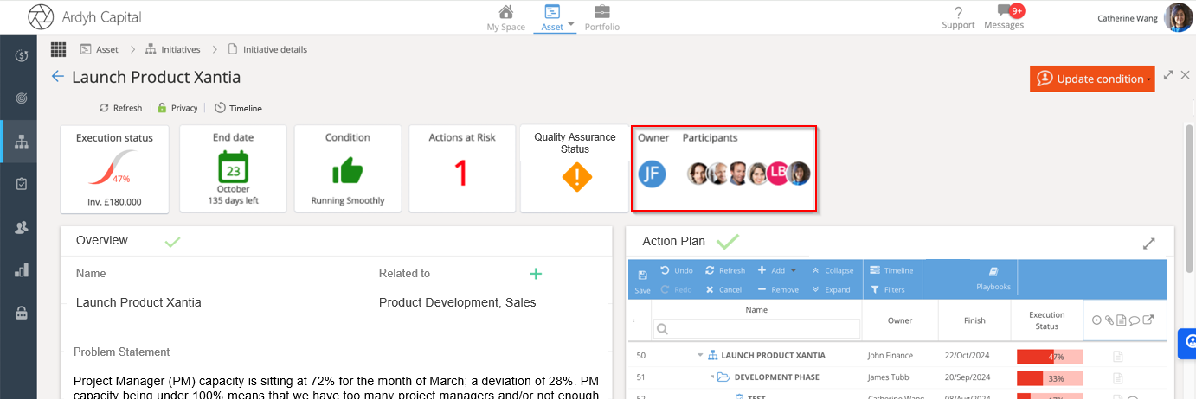Open the Support help icon
Screen dimensions: 1196x399
(958, 16)
